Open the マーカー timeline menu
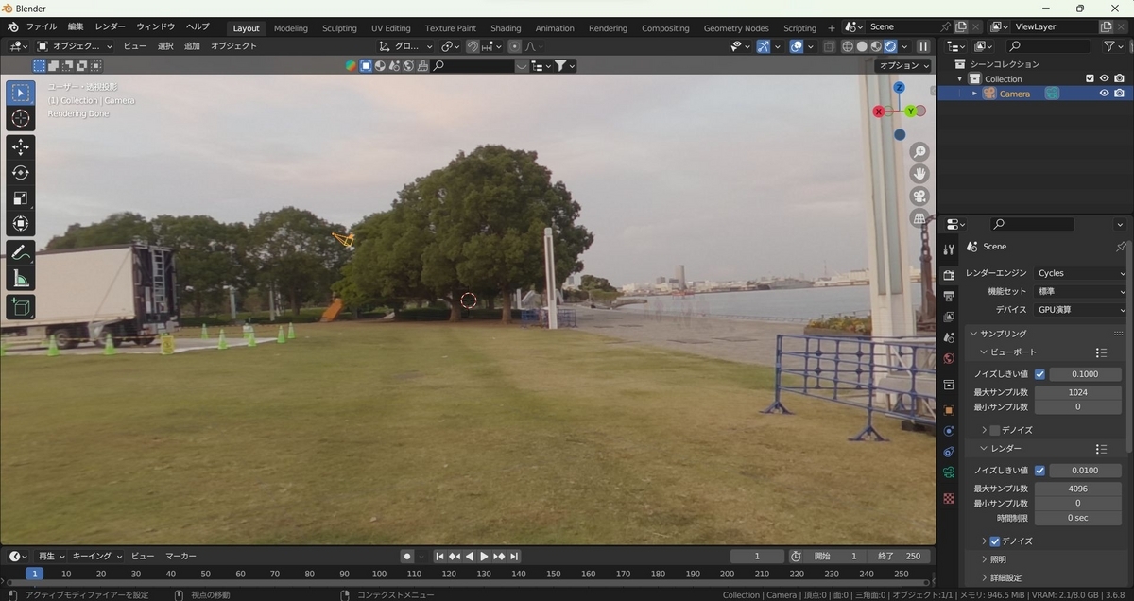Viewport: 1134px width, 601px height. tap(180, 557)
